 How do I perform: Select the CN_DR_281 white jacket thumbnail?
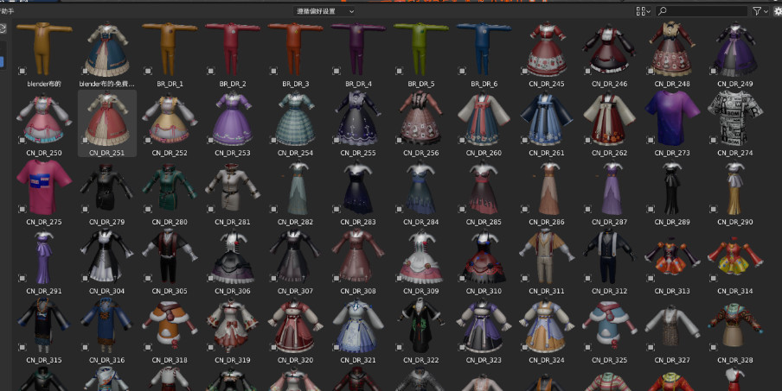(x=233, y=187)
